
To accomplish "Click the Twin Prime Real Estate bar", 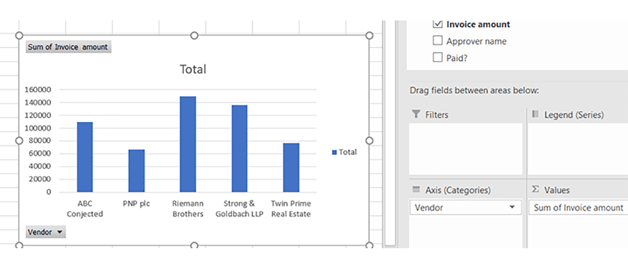I will click(x=291, y=167).
